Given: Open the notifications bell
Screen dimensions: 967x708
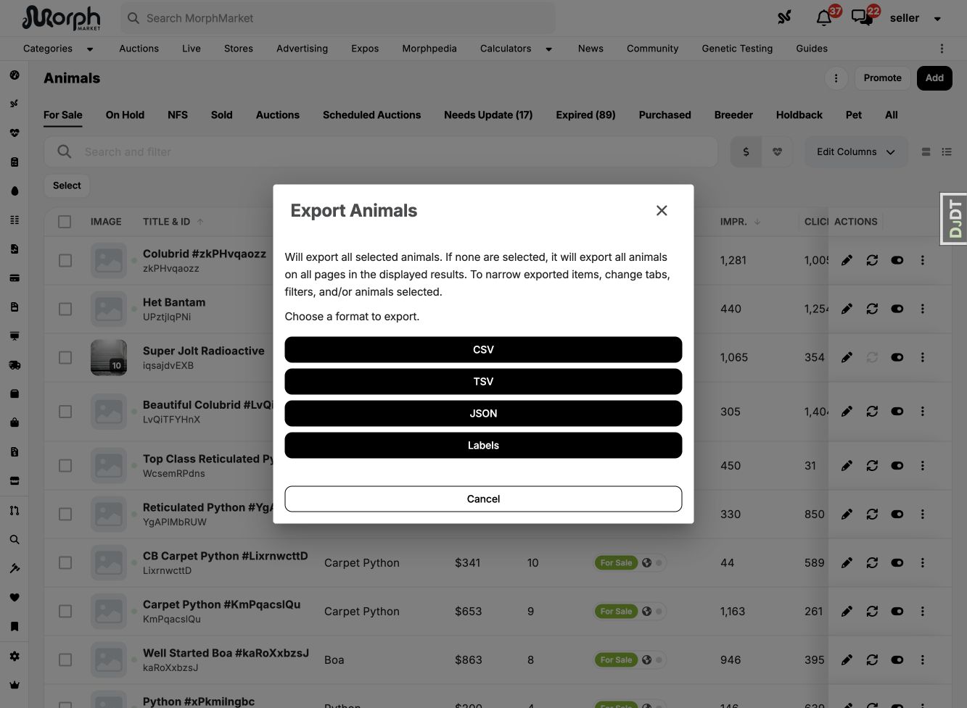Looking at the screenshot, I should point(824,18).
